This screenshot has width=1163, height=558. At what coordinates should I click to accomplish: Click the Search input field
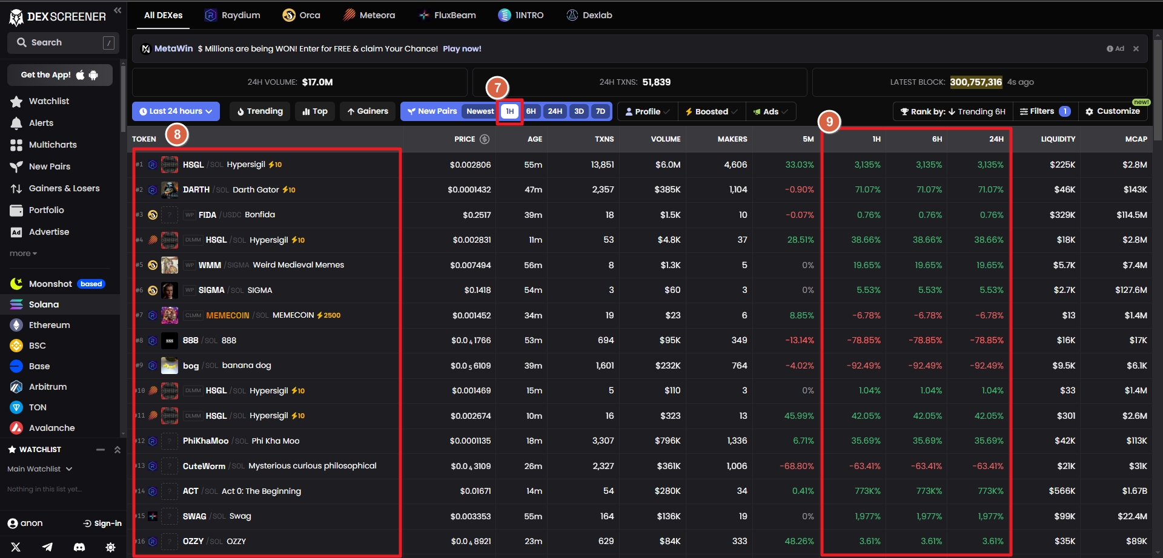(x=64, y=42)
